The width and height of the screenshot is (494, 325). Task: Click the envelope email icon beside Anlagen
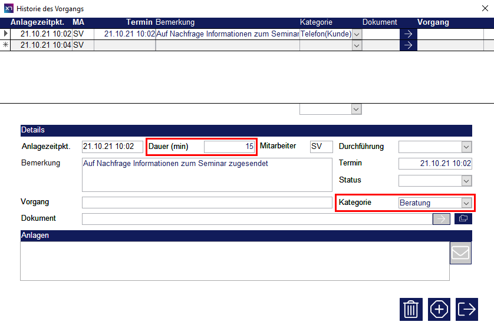click(460, 253)
